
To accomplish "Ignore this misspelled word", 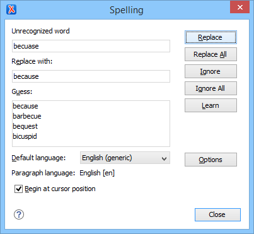I will [x=211, y=71].
